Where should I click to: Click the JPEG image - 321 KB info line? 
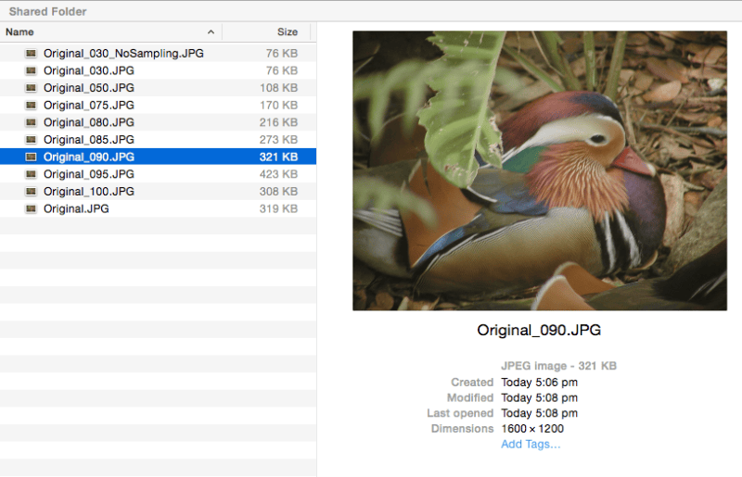point(558,366)
